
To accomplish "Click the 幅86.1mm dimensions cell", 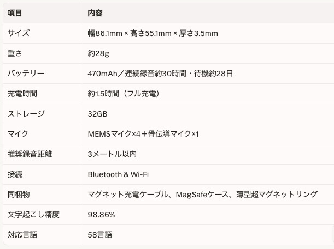I will [153, 33].
